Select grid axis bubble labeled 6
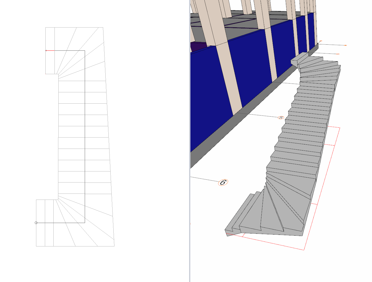This screenshot has height=282, width=372. pos(223,182)
